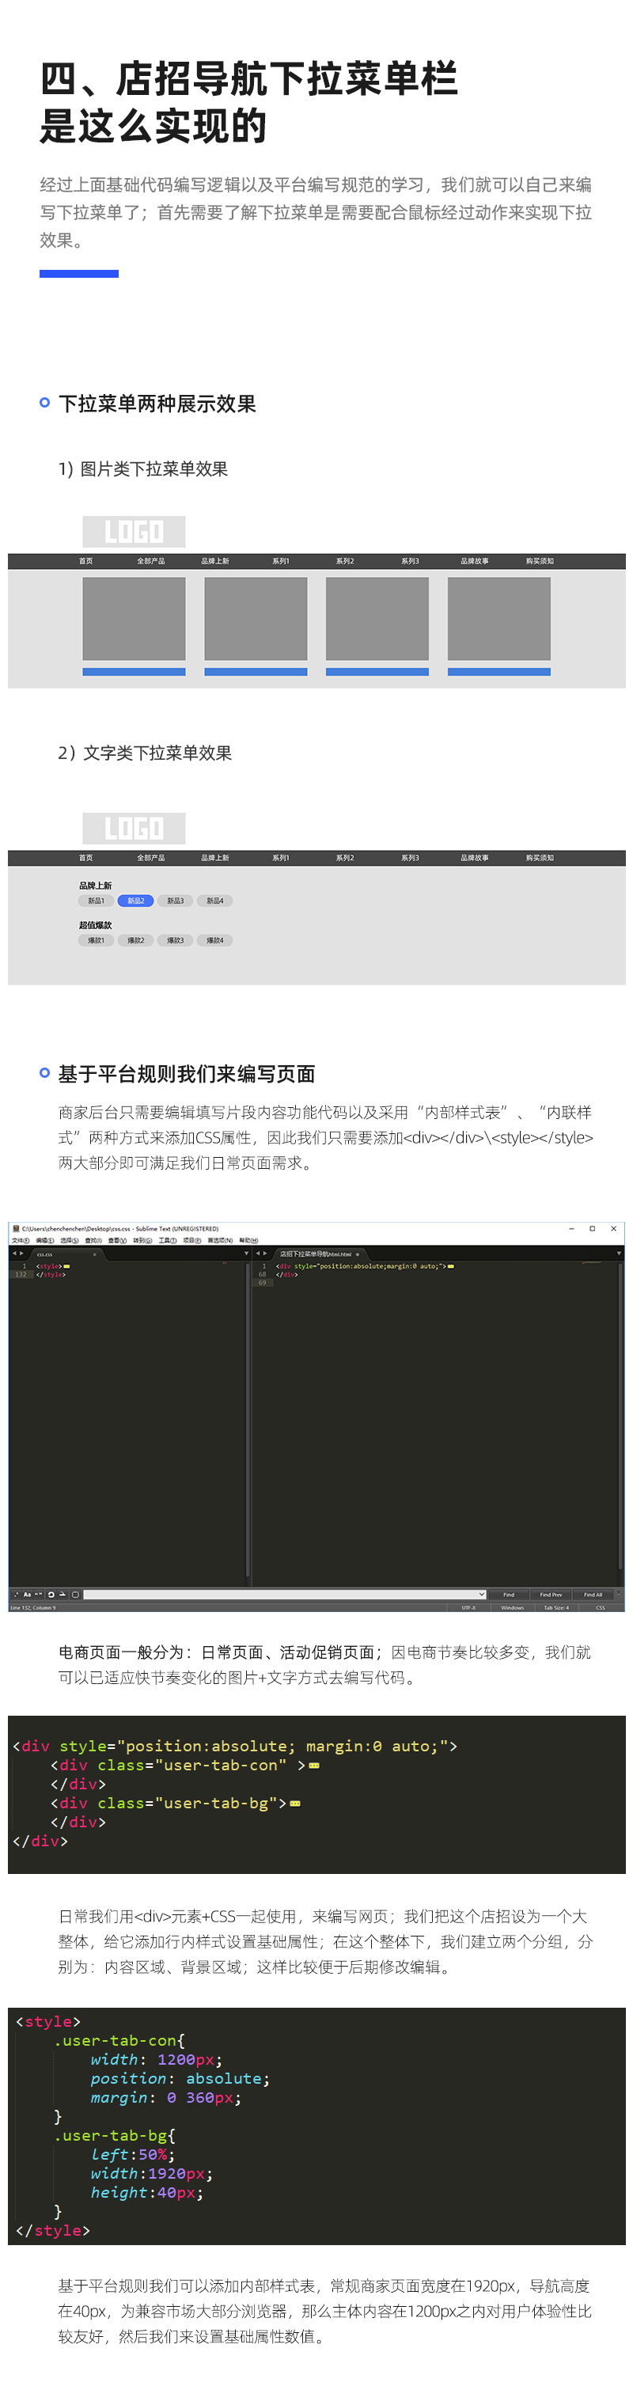Click the Find Prev button

pos(551,1594)
